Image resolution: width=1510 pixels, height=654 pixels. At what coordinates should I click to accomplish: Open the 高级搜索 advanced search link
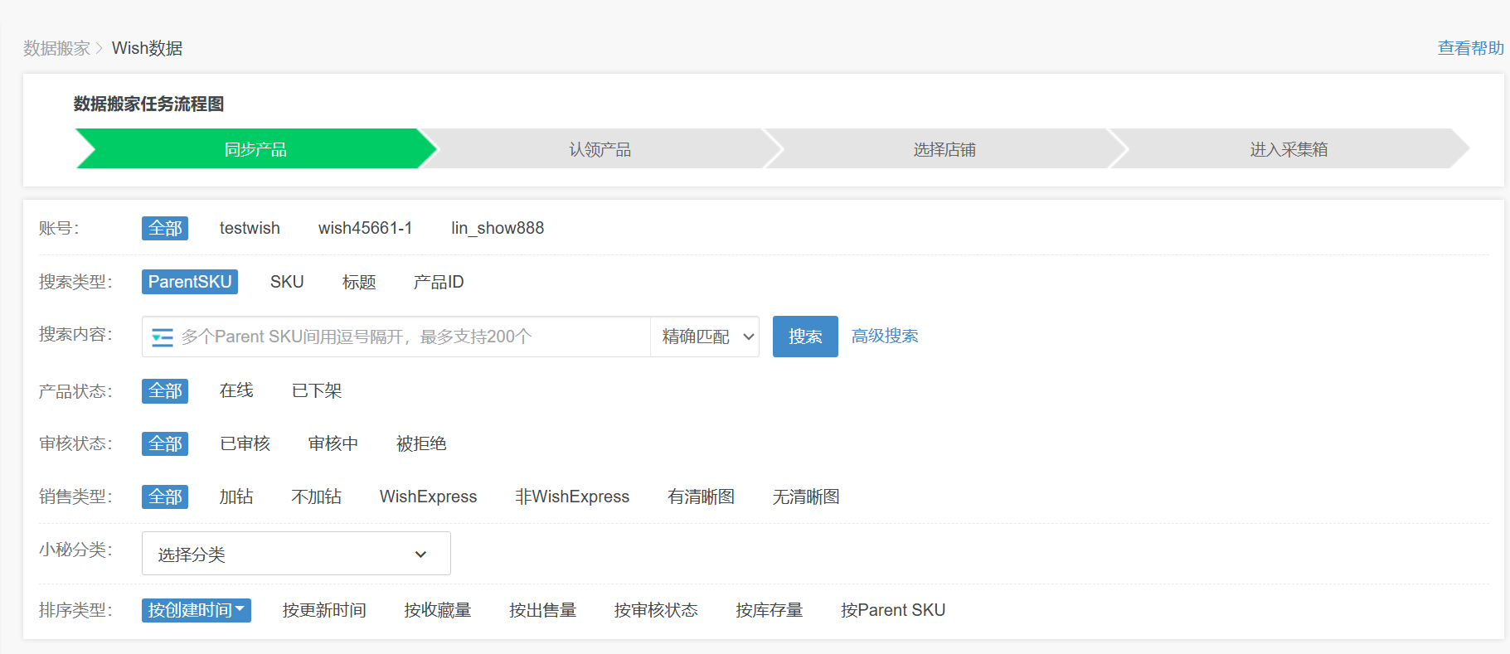click(x=884, y=337)
